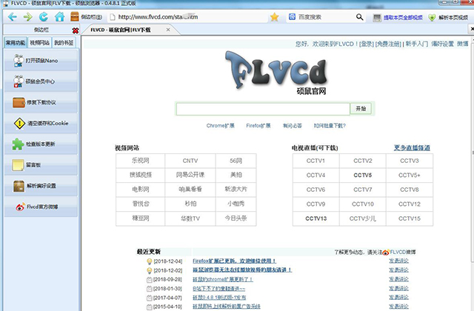
Task: Select 56网 in video sites table
Action: 236,161
